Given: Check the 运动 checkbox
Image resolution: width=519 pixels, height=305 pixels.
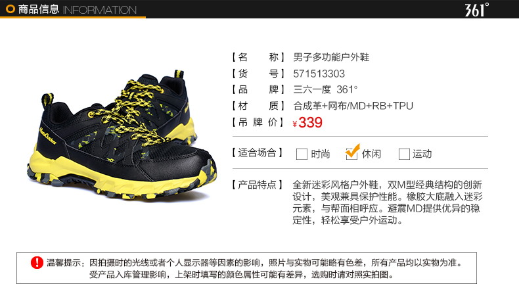Looking at the screenshot, I should (404, 154).
